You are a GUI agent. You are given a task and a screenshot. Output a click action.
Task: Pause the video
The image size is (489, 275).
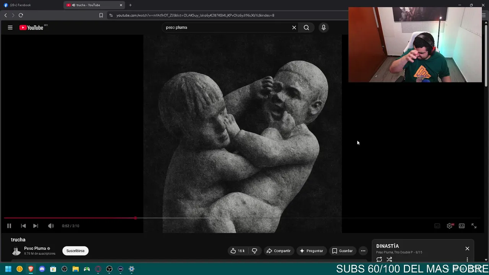(x=9, y=226)
